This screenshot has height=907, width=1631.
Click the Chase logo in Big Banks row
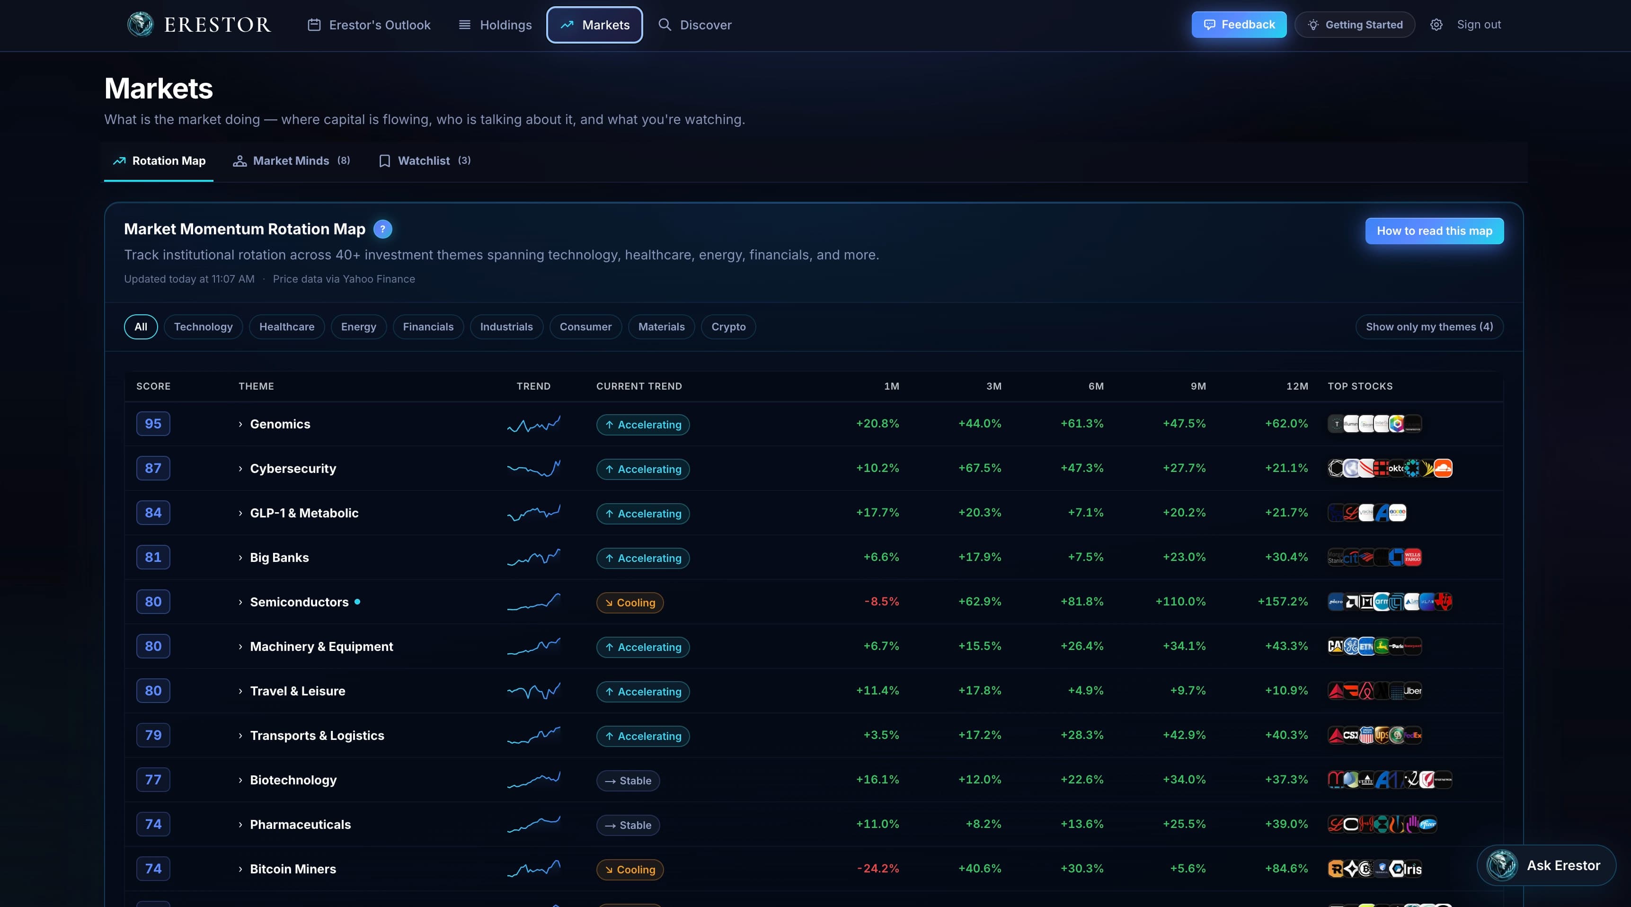pyautogui.click(x=1397, y=557)
